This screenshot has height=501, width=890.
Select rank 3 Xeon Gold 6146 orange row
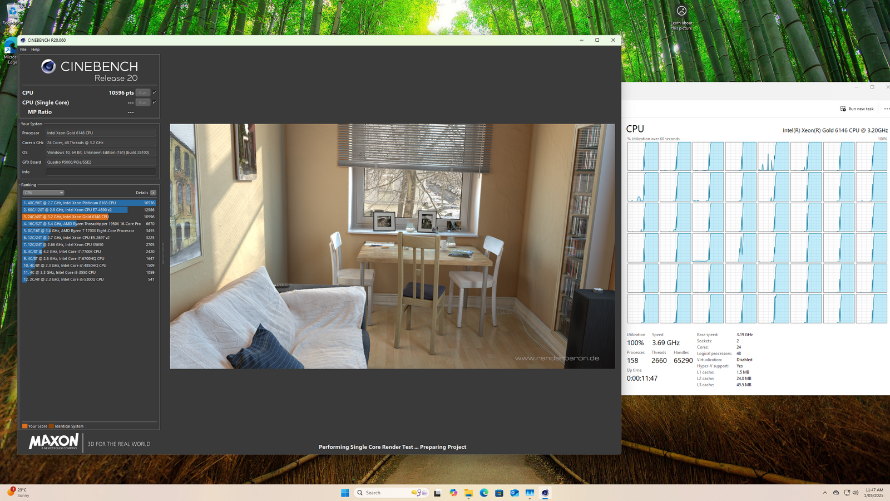pyautogui.click(x=89, y=217)
